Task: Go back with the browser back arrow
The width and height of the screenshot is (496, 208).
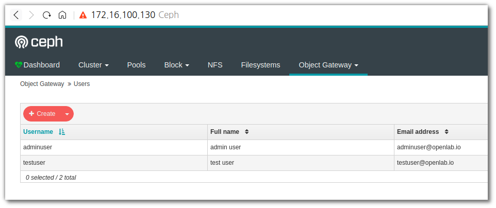Action: [x=16, y=15]
